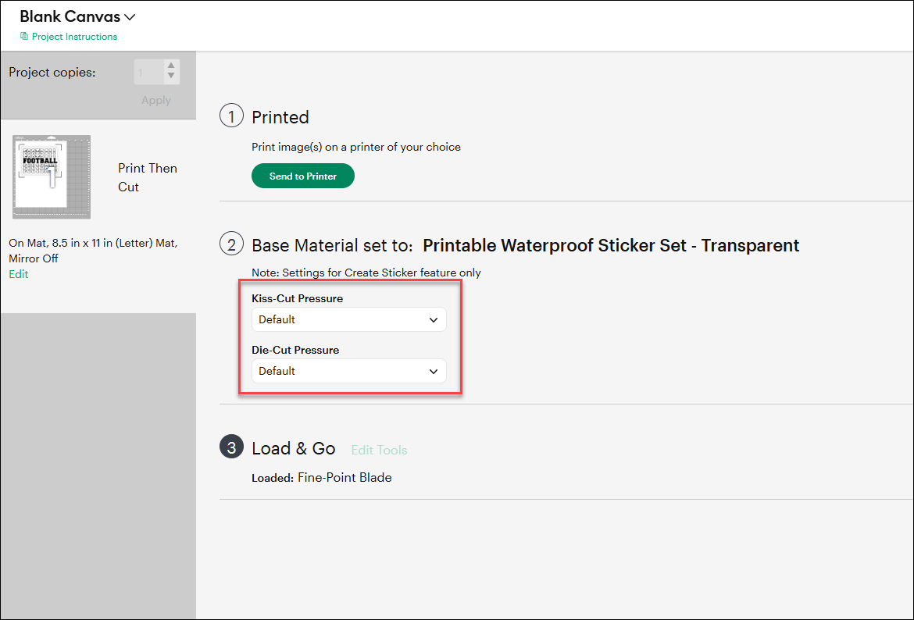Click the Die-Cut Pressure chevron arrow

(x=433, y=371)
